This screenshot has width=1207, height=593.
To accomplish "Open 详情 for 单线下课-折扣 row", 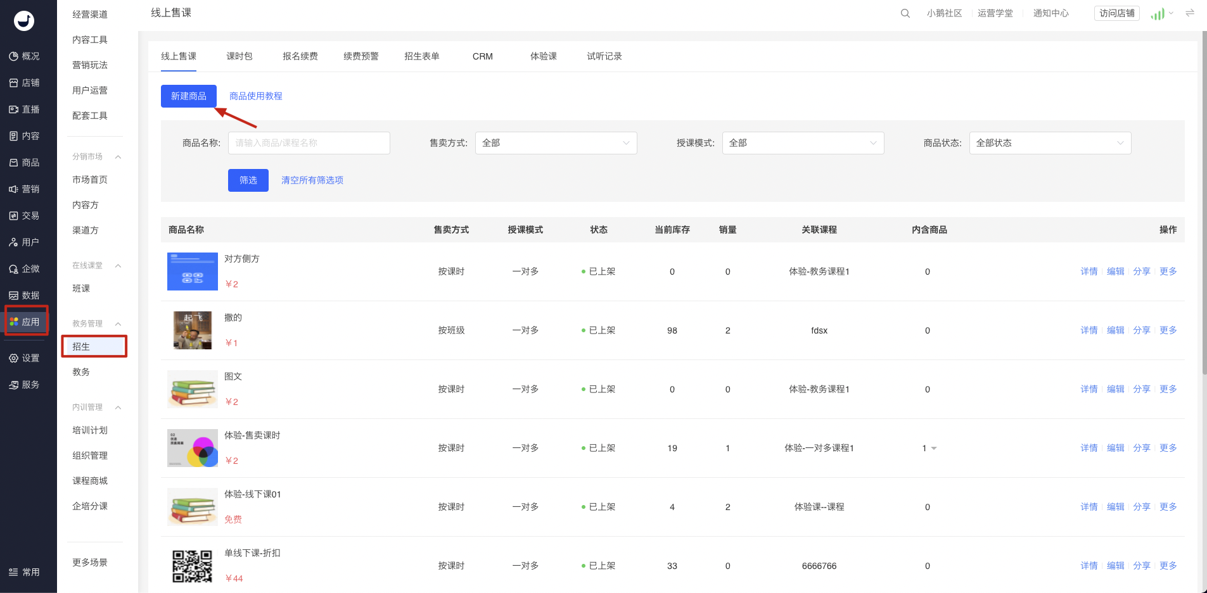I will [x=1089, y=566].
